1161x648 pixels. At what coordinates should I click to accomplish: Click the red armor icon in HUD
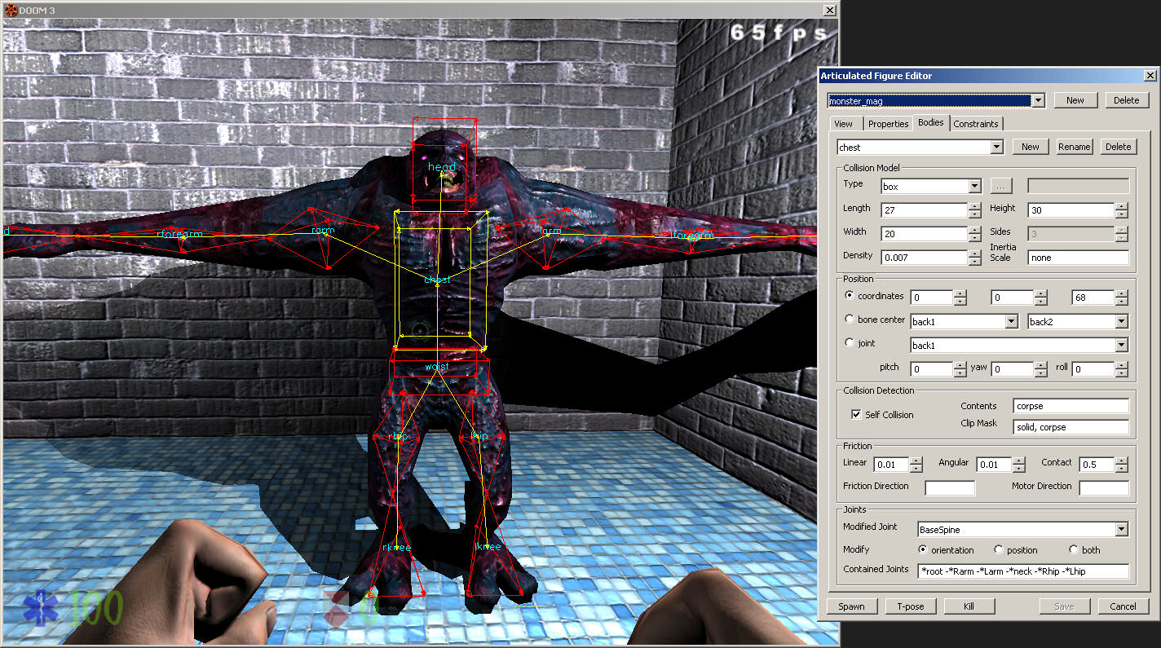(x=337, y=609)
